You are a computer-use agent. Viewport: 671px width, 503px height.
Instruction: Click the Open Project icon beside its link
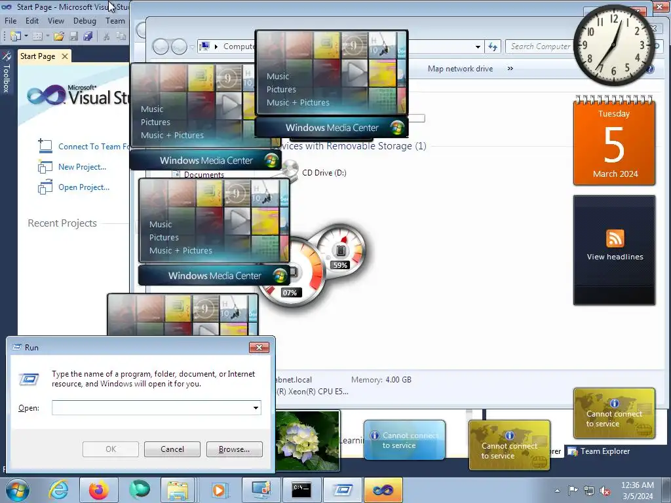click(45, 187)
